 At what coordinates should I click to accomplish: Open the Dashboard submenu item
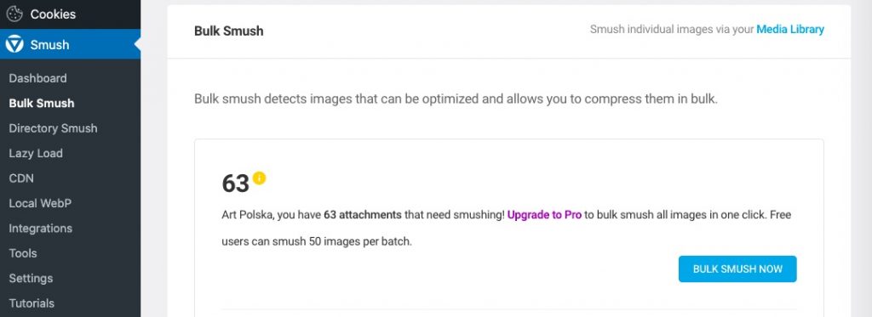(37, 78)
